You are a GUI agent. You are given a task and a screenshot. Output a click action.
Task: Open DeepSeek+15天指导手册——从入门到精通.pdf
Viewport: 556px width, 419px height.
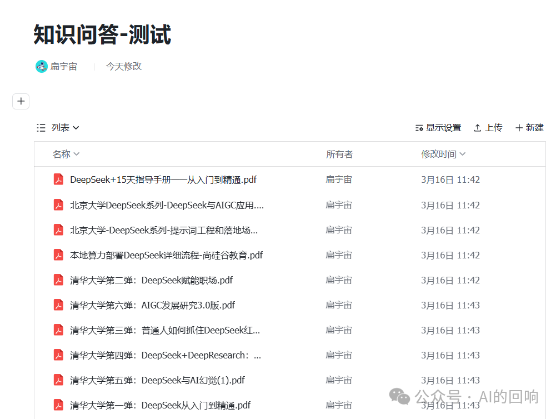pyautogui.click(x=163, y=180)
